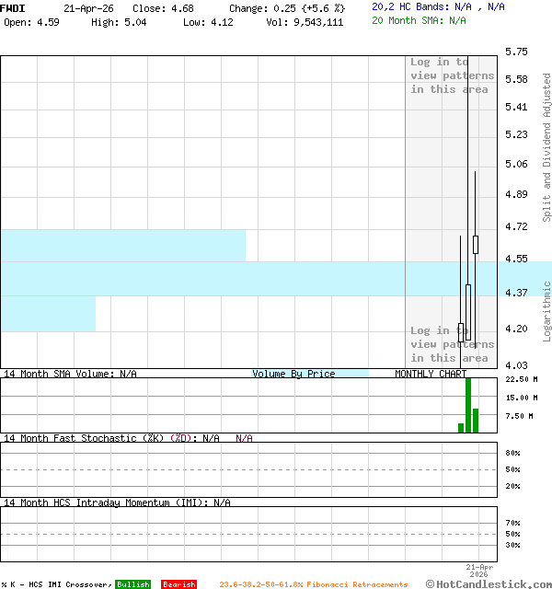Click the red Bearish legend badge
Screen dimensions: 552x589
coord(178,584)
